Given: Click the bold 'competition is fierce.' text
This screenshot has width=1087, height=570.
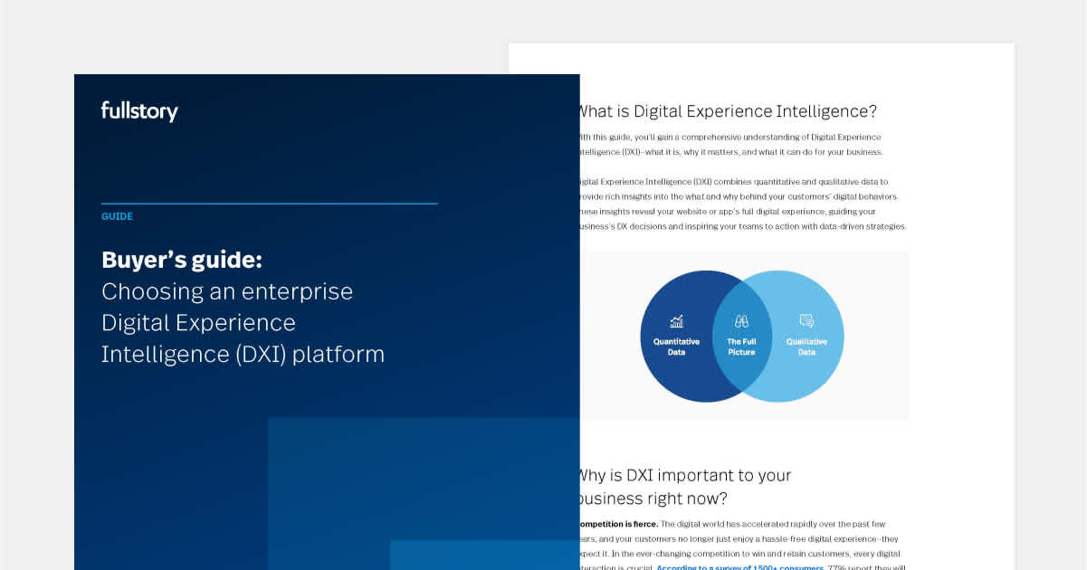Looking at the screenshot, I should (x=619, y=524).
